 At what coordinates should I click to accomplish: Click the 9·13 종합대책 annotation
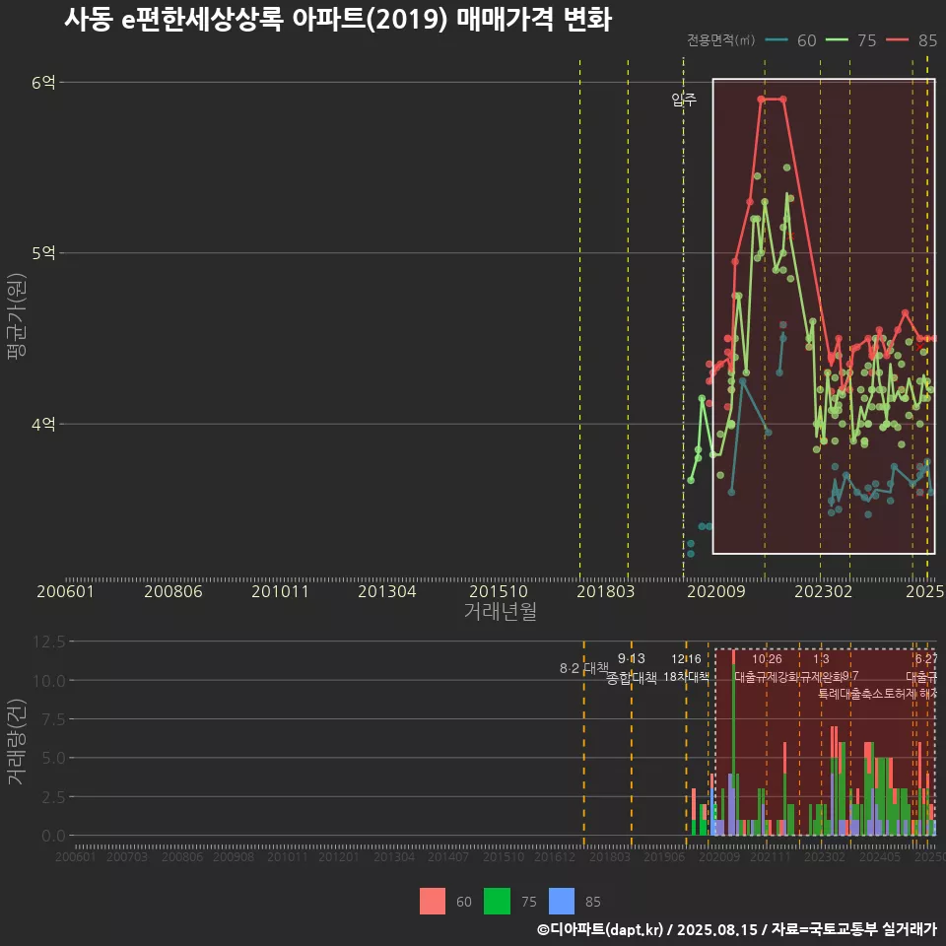click(x=631, y=668)
